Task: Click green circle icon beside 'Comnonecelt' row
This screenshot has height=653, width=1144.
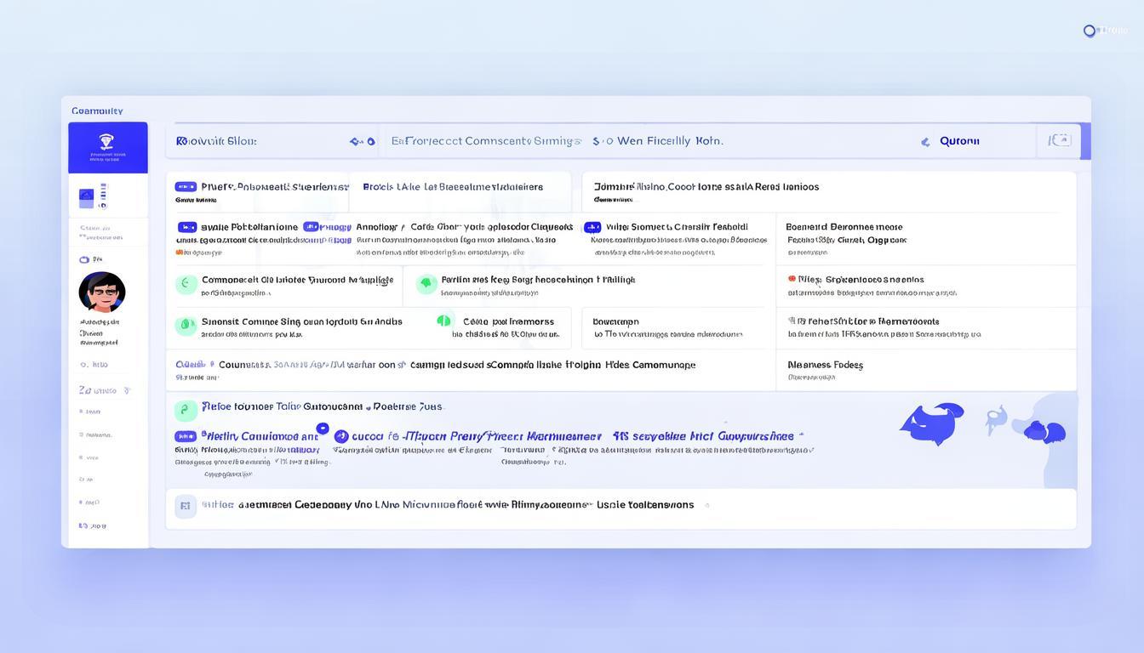Action: (186, 284)
